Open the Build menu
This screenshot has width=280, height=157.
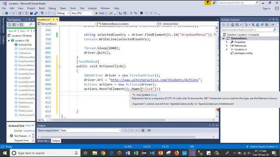click(42, 8)
